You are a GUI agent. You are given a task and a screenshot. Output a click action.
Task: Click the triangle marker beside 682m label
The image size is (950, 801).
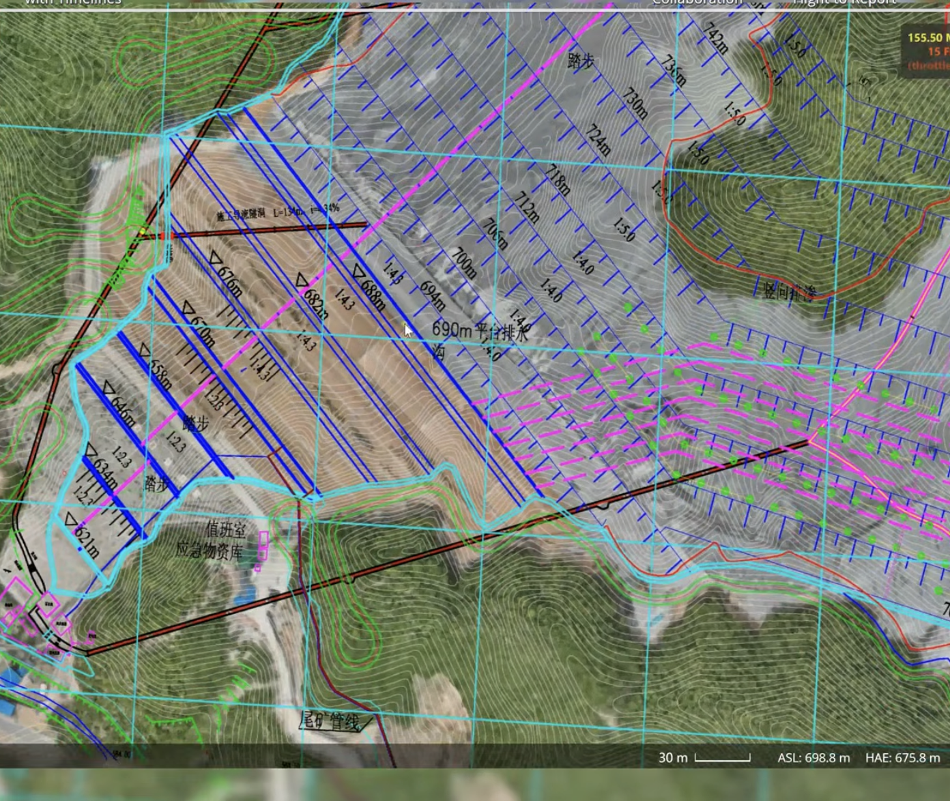(x=302, y=280)
